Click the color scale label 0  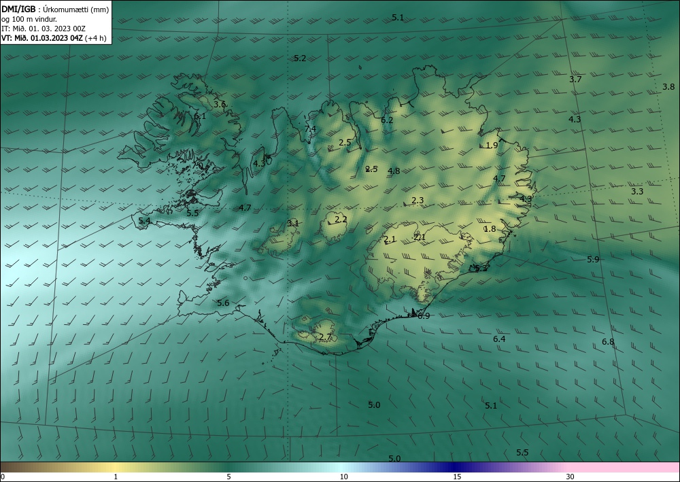(3, 477)
